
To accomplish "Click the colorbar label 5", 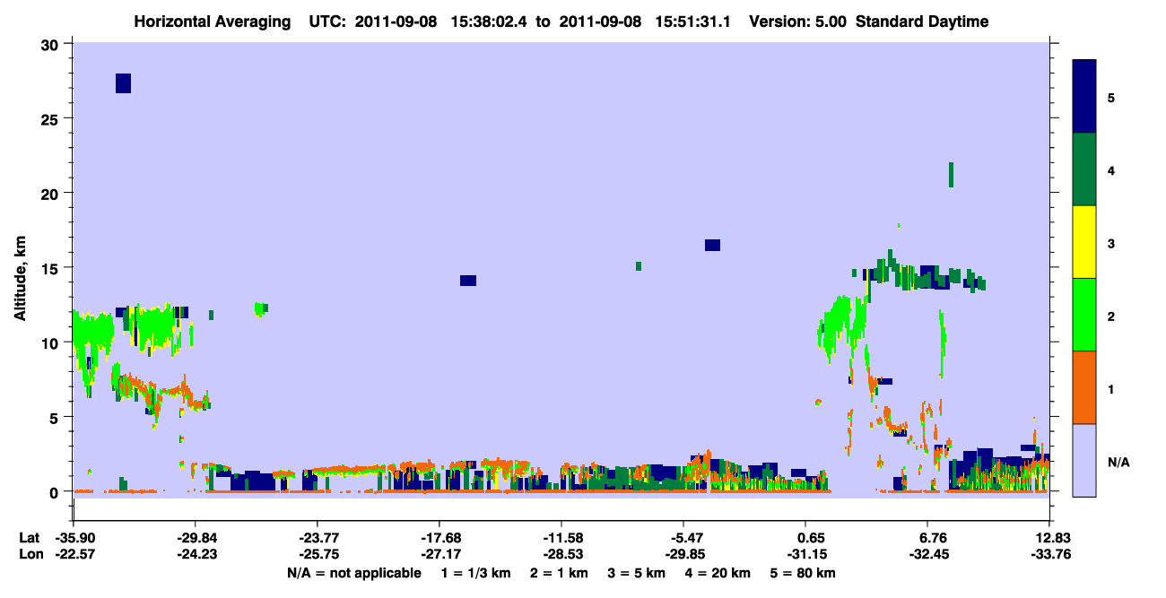I will (1111, 97).
